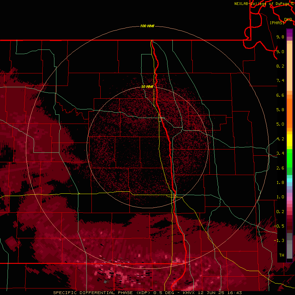
Task: Select the 9.8 legend value
Action: (280, 37)
